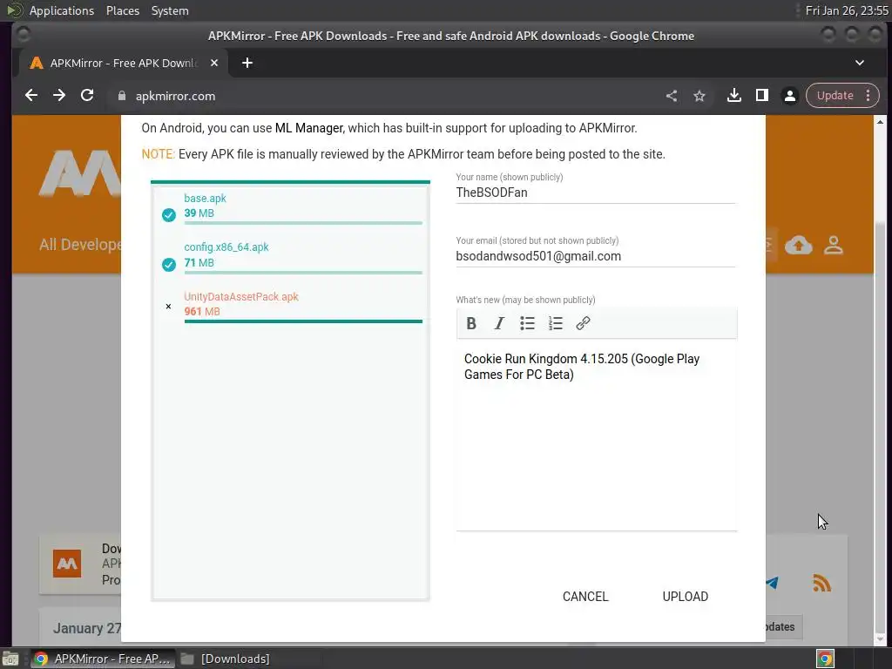Click the checkmark beside base.apk
Viewport: 892px width, 669px height.
[169, 215]
